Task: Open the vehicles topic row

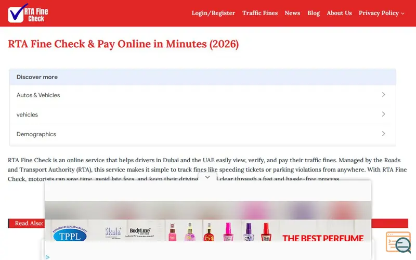Action: tap(203, 114)
